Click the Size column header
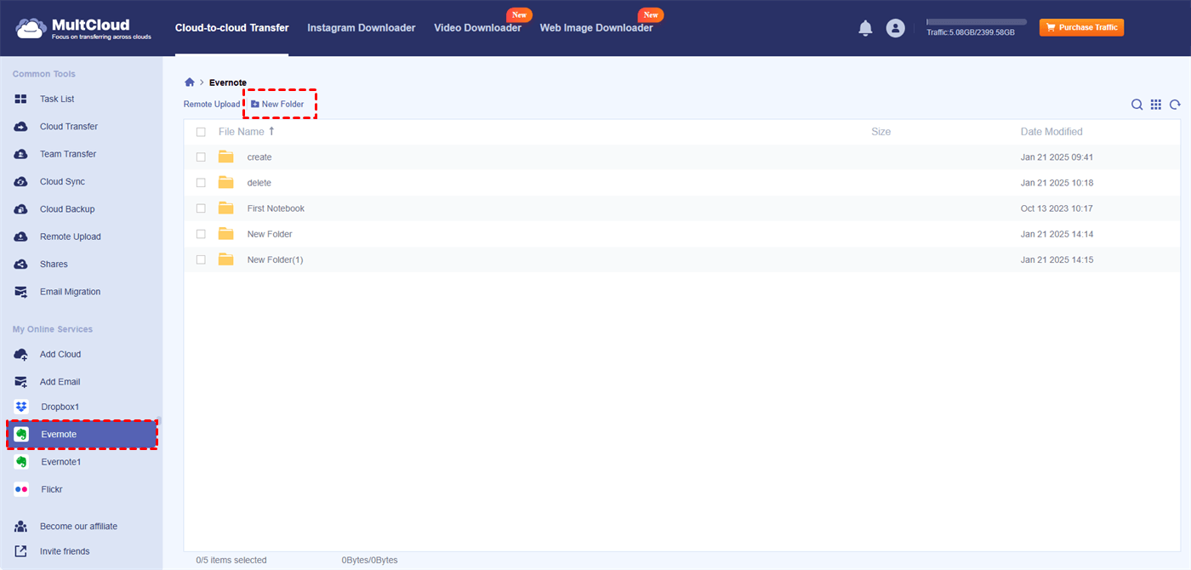 tap(881, 132)
